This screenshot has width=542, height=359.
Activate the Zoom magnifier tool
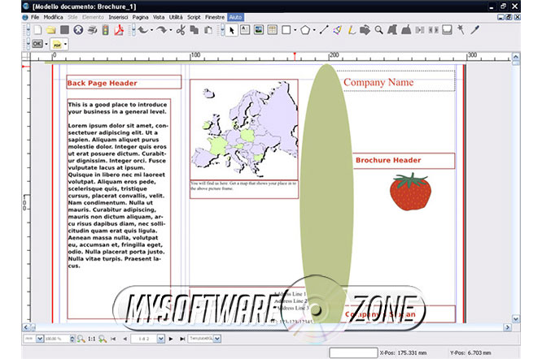pos(378,30)
